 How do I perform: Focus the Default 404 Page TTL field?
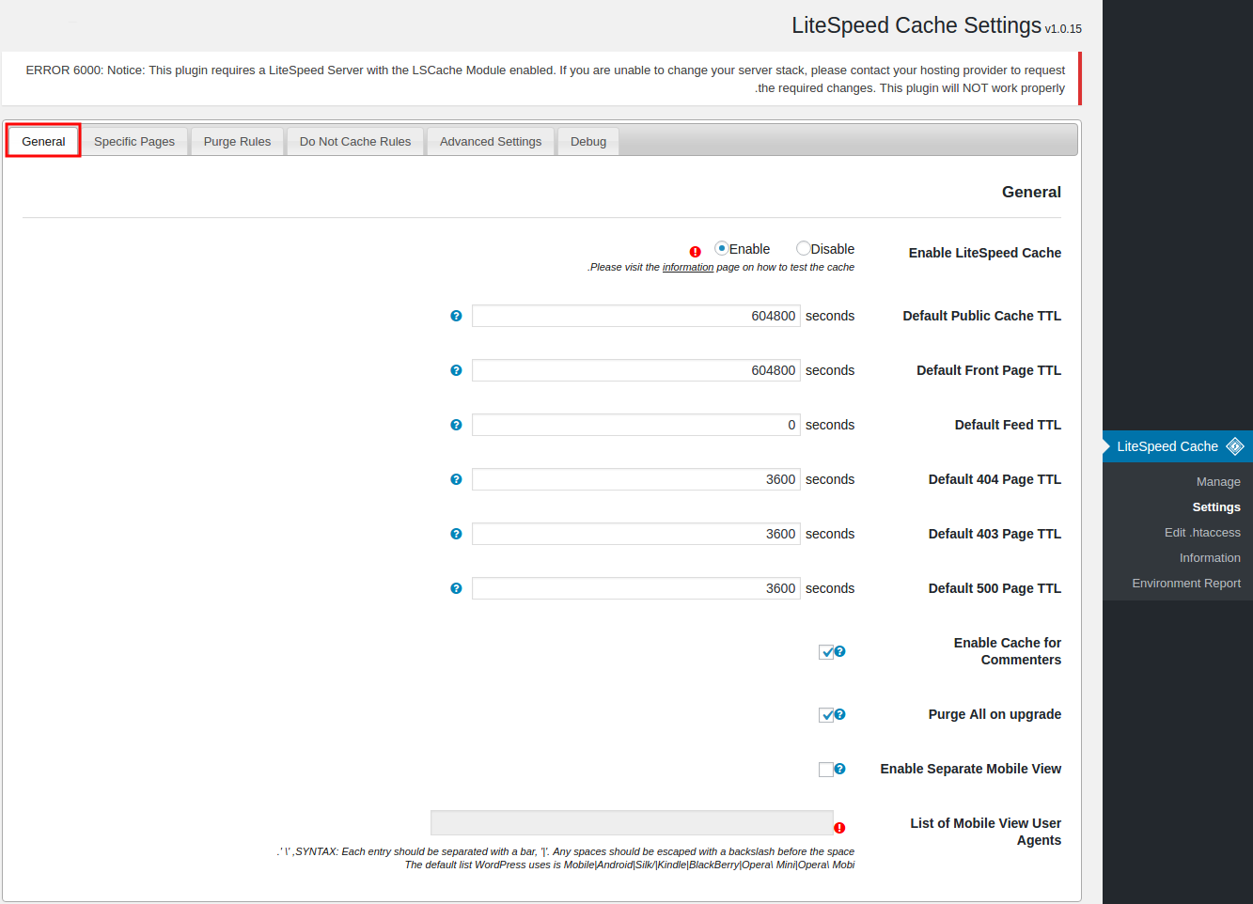click(x=636, y=479)
